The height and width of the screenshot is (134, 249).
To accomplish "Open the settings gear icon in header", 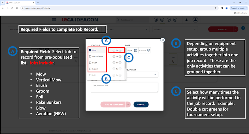I will coord(175,20).
